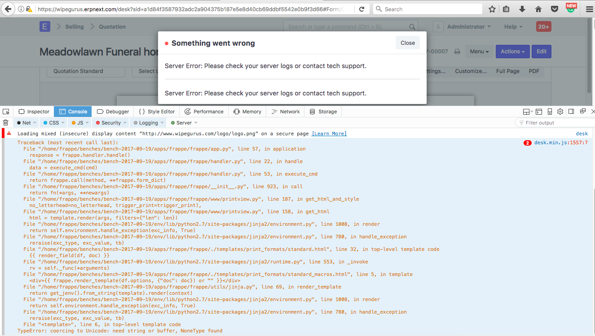Go to the browser home icon

(538, 9)
